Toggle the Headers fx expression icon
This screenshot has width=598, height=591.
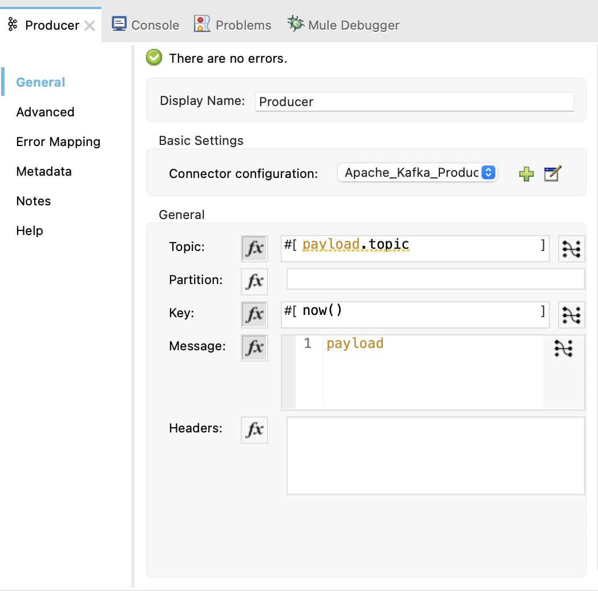pyautogui.click(x=253, y=430)
